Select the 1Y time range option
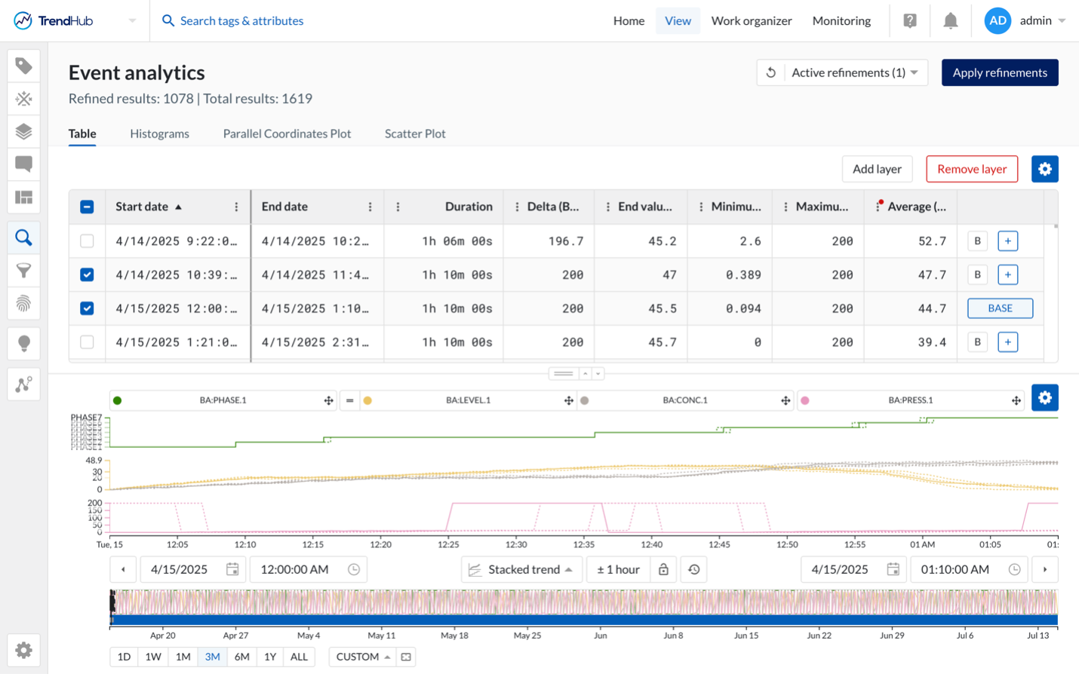Screen dimensions: 1079x677 269,657
